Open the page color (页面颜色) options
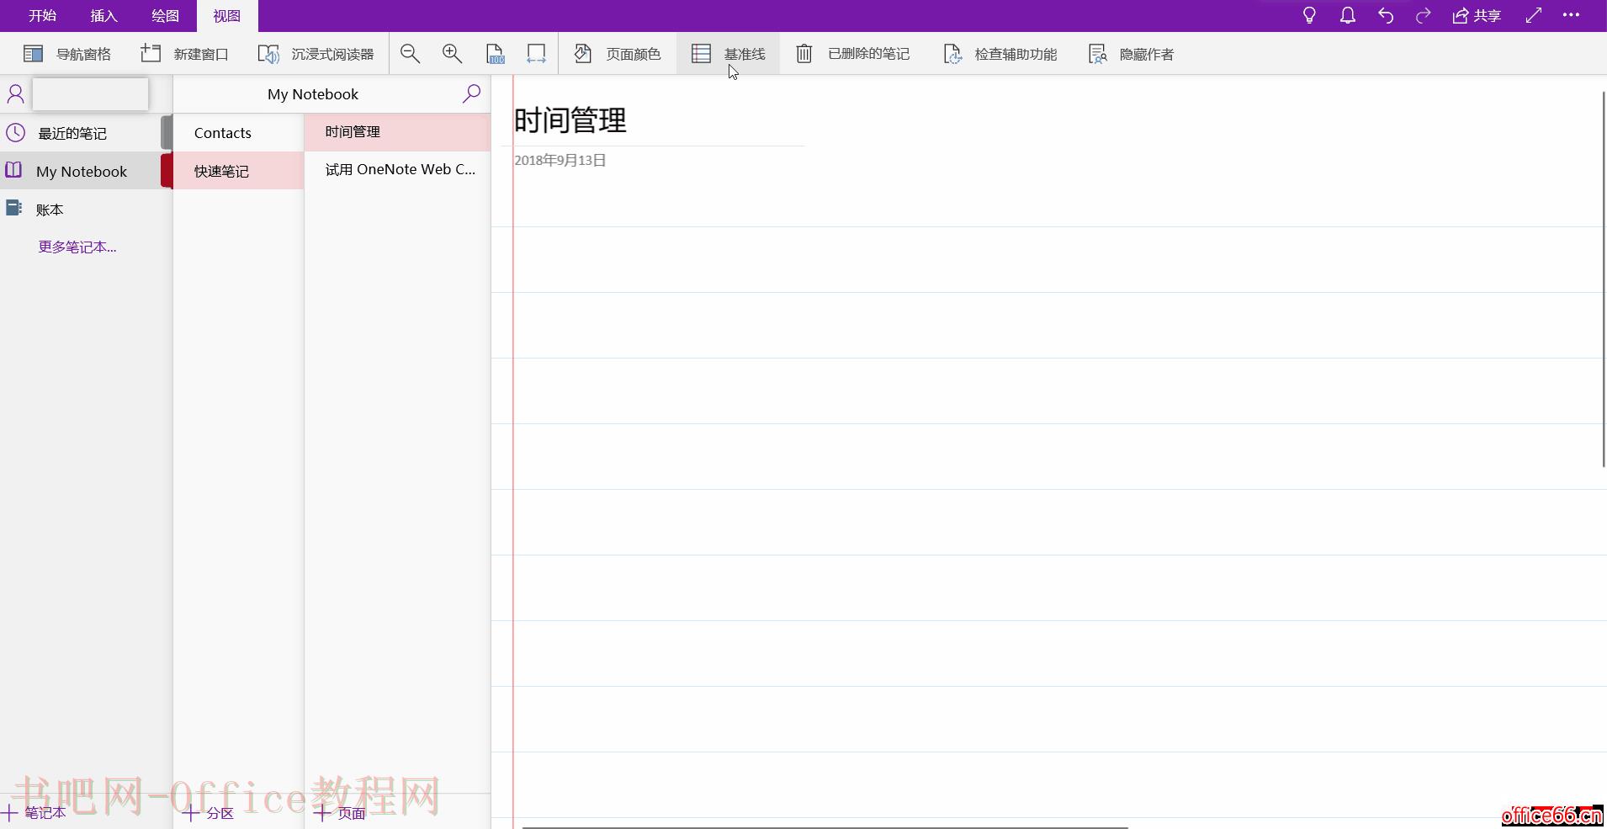This screenshot has height=829, width=1607. coord(618,54)
